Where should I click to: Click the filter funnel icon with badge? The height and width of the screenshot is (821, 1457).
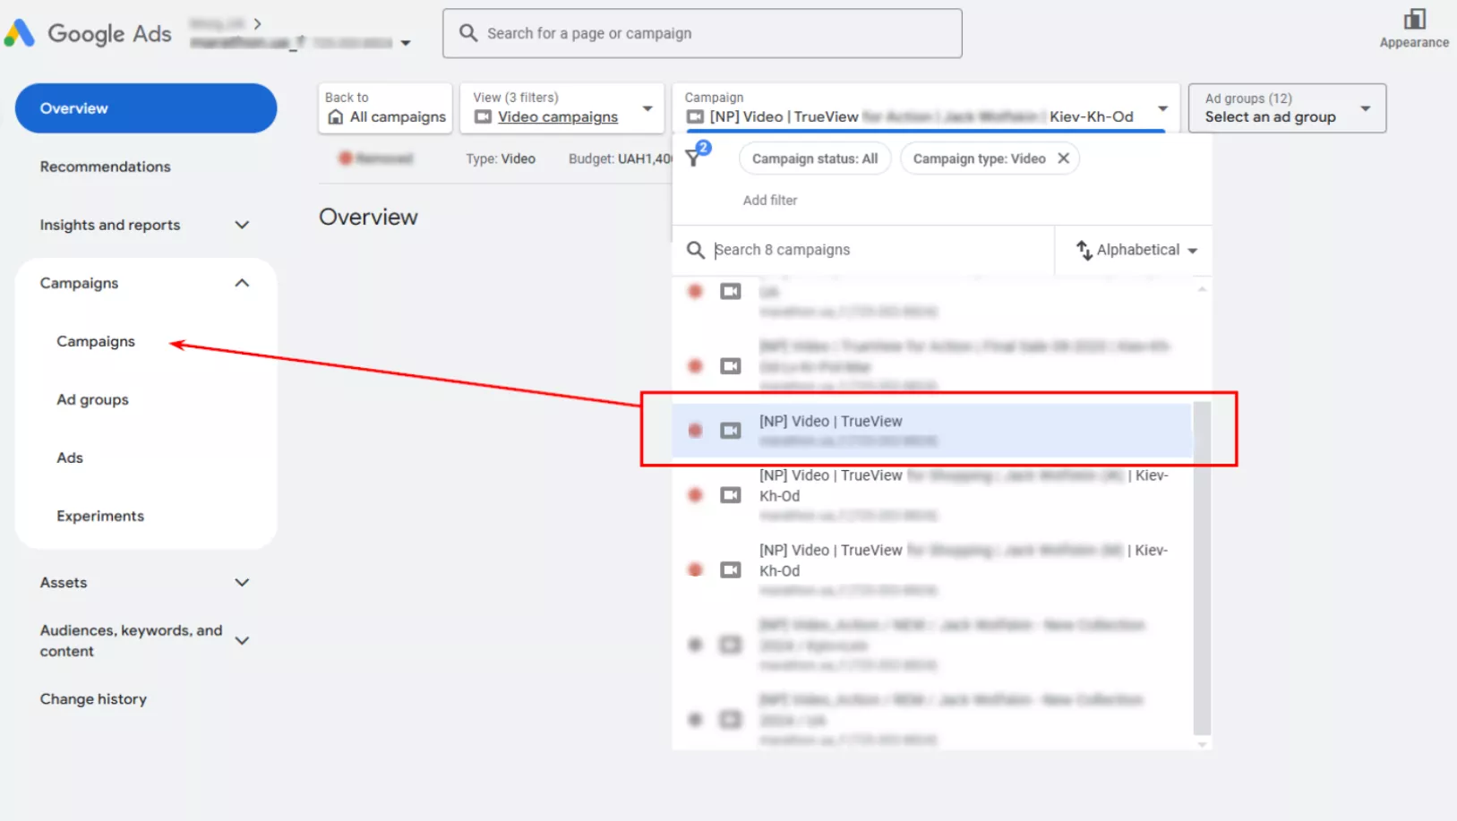[x=694, y=158]
